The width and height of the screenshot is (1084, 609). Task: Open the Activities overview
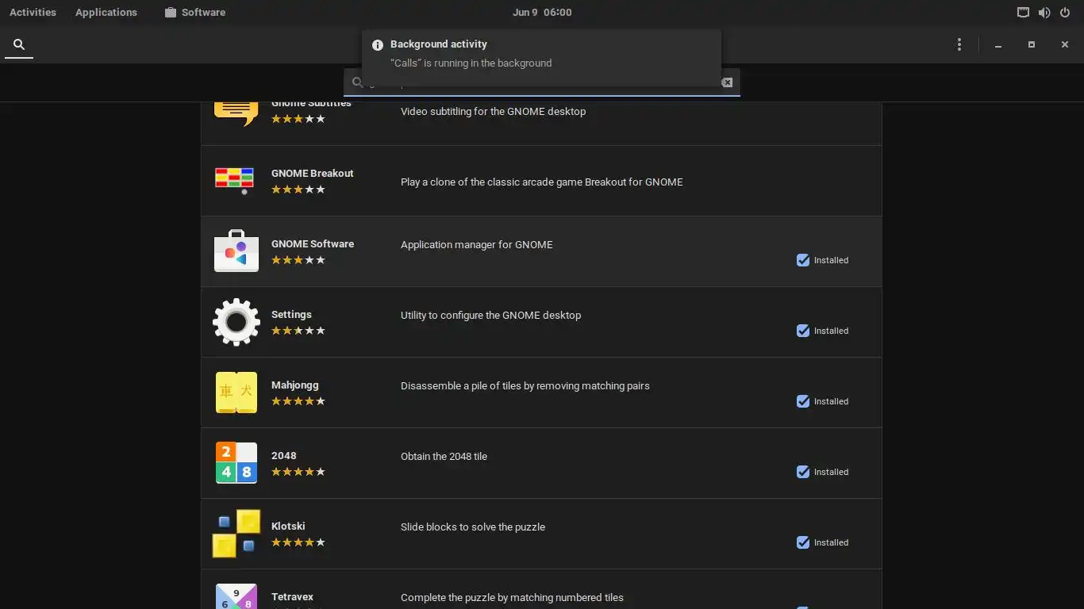point(33,13)
